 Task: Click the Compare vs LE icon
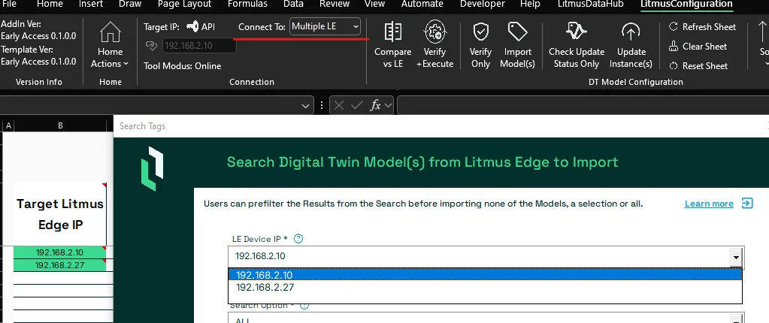click(x=393, y=32)
